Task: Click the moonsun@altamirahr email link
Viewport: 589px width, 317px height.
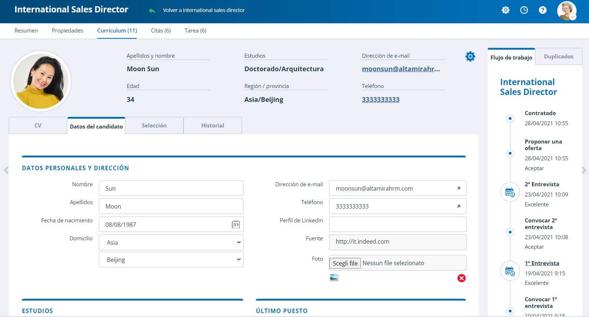Action: click(401, 69)
